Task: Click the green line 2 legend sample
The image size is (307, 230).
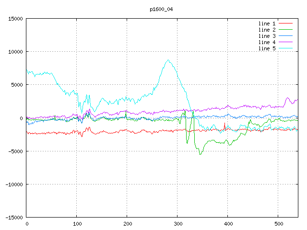Action: coord(285,30)
